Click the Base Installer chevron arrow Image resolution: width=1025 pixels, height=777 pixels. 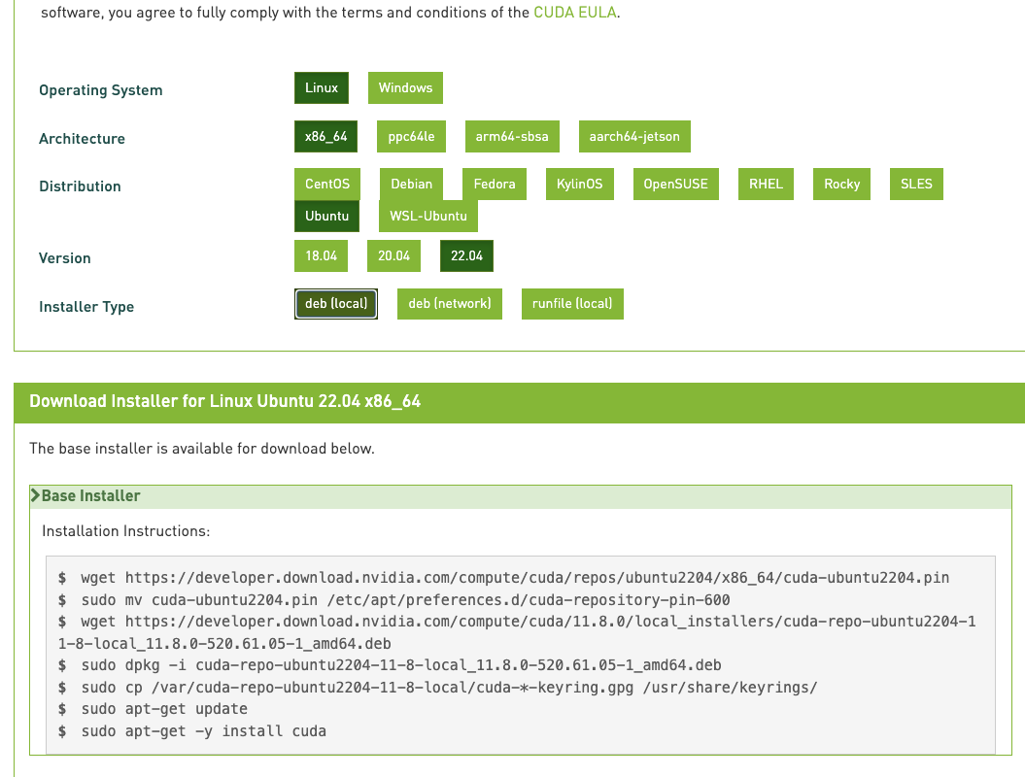click(35, 495)
